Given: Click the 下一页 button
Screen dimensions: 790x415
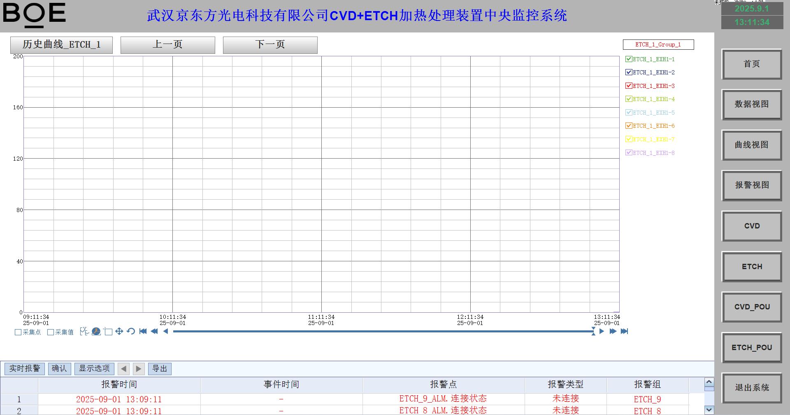Looking at the screenshot, I should pos(270,45).
